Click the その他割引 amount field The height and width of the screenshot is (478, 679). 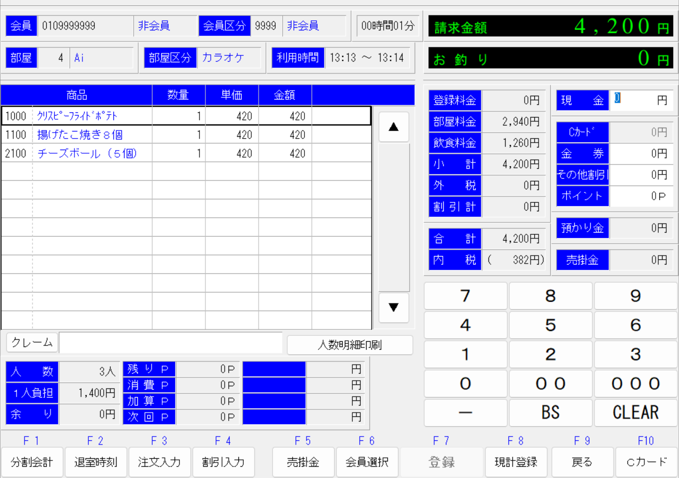point(640,175)
